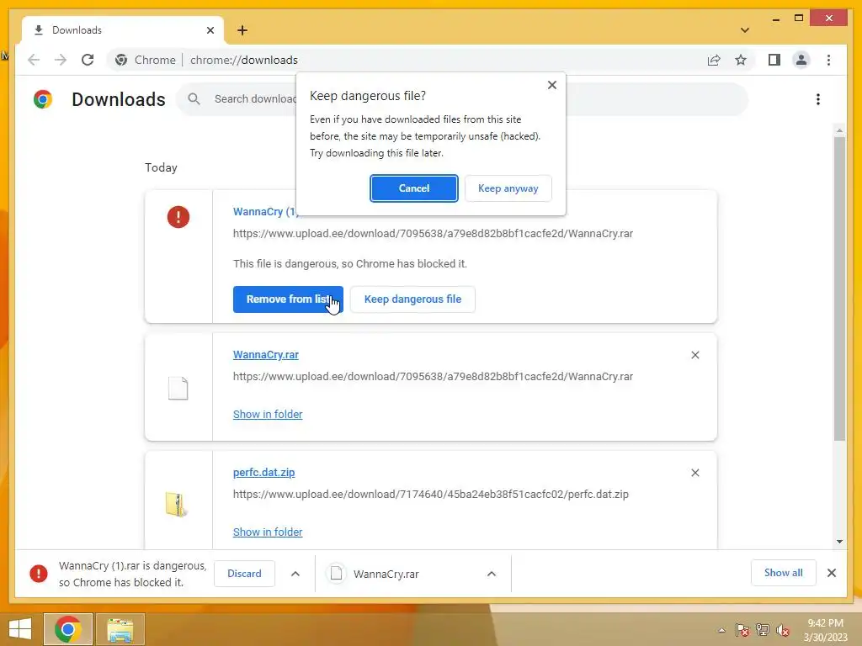This screenshot has width=862, height=646.
Task: Click the page vertical scrollbar
Action: pyautogui.click(x=839, y=289)
